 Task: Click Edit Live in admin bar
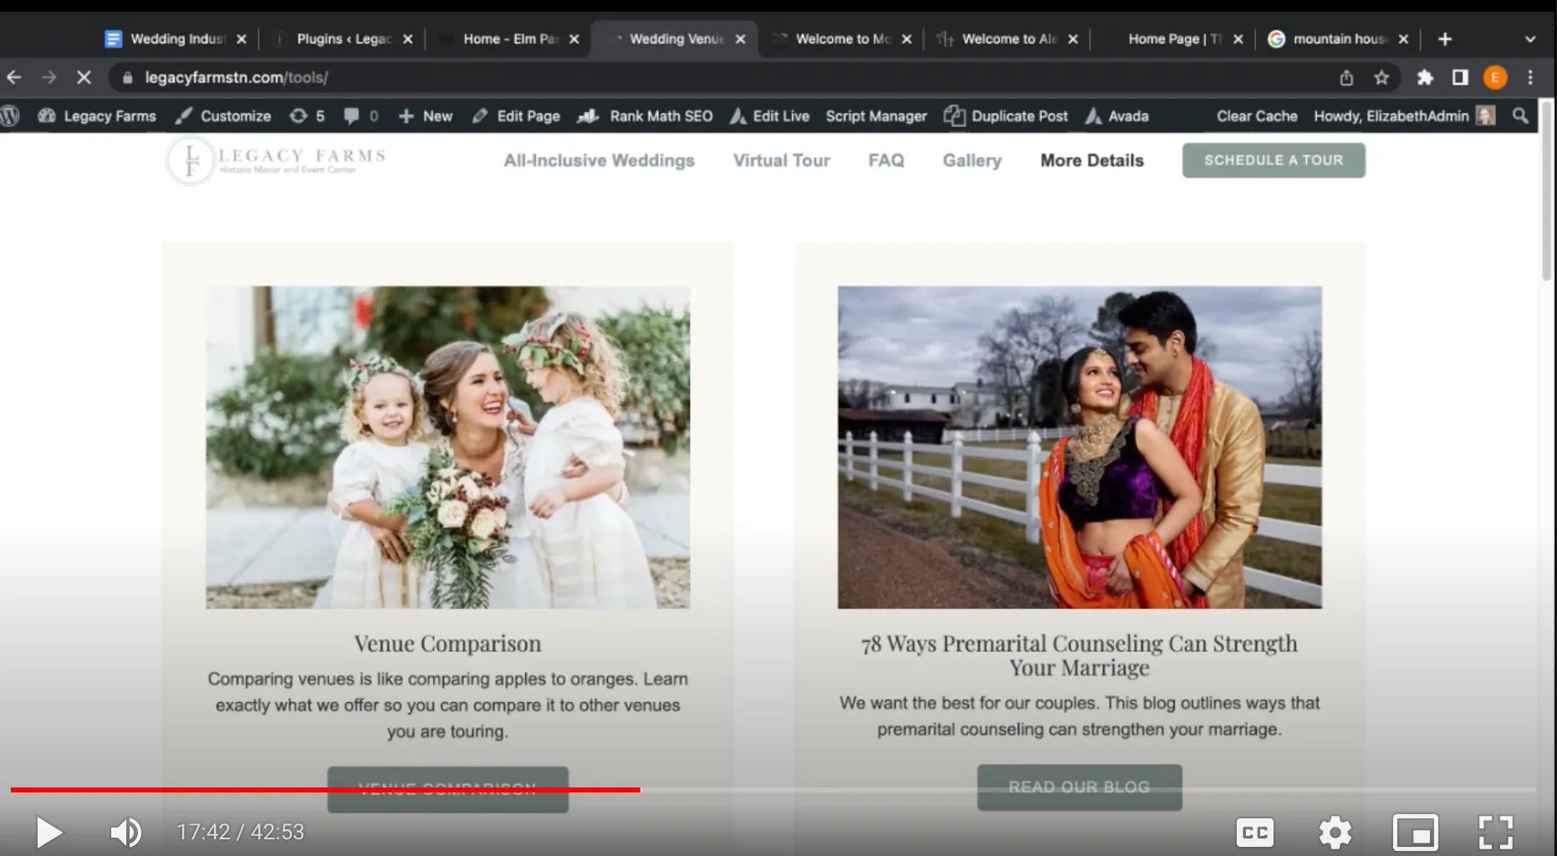point(770,116)
